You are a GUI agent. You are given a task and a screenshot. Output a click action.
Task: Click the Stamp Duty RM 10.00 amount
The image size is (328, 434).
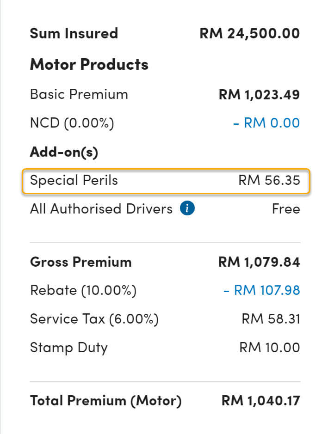point(270,348)
